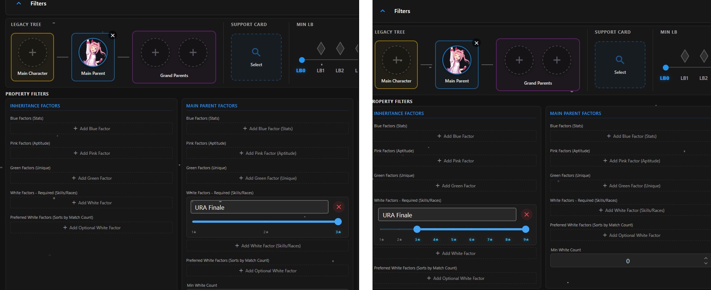Click the URA Finale star slider handle, left screenshot
The height and width of the screenshot is (290, 711).
click(x=338, y=222)
